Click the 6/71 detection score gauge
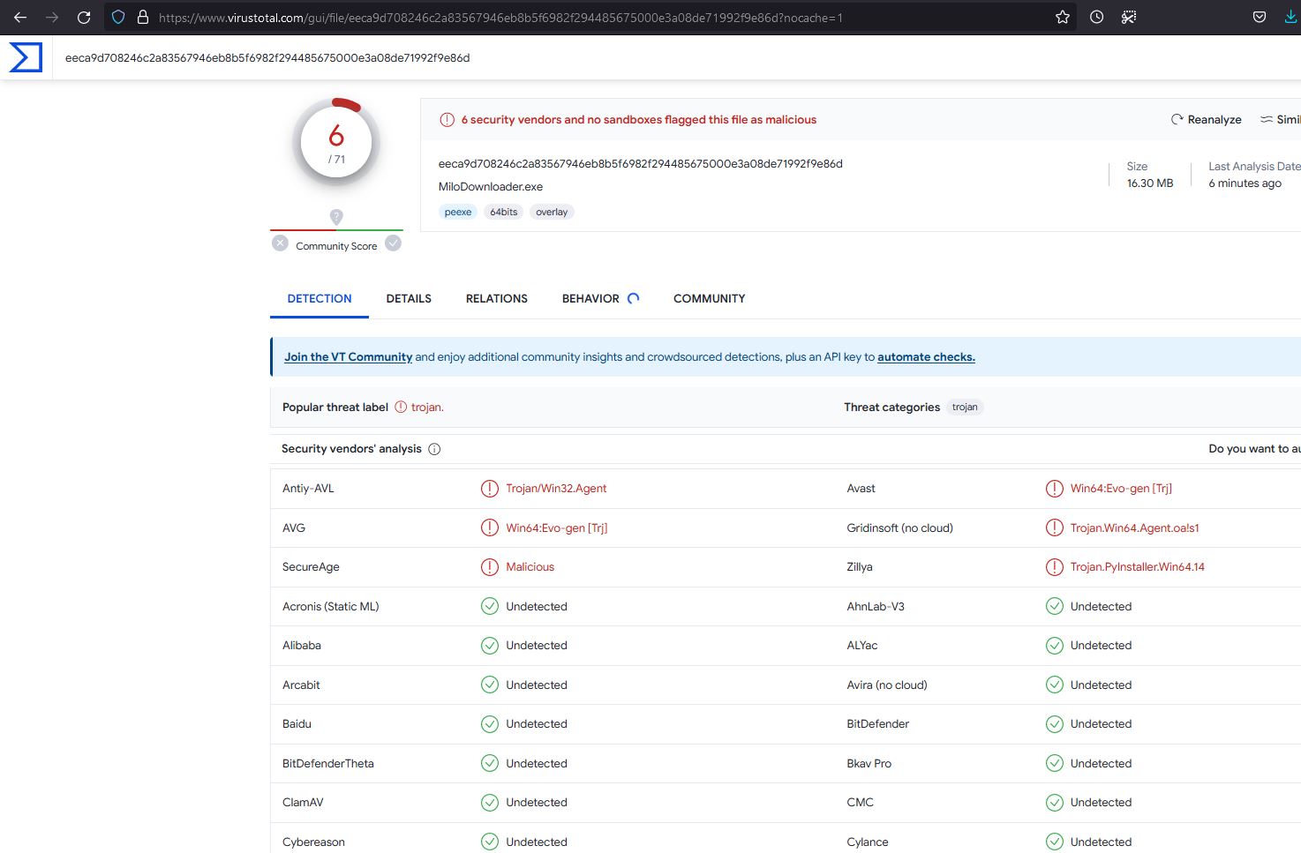Image resolution: width=1301 pixels, height=853 pixels. (x=336, y=142)
